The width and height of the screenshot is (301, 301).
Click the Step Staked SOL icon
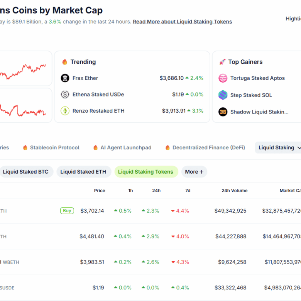[x=223, y=95]
